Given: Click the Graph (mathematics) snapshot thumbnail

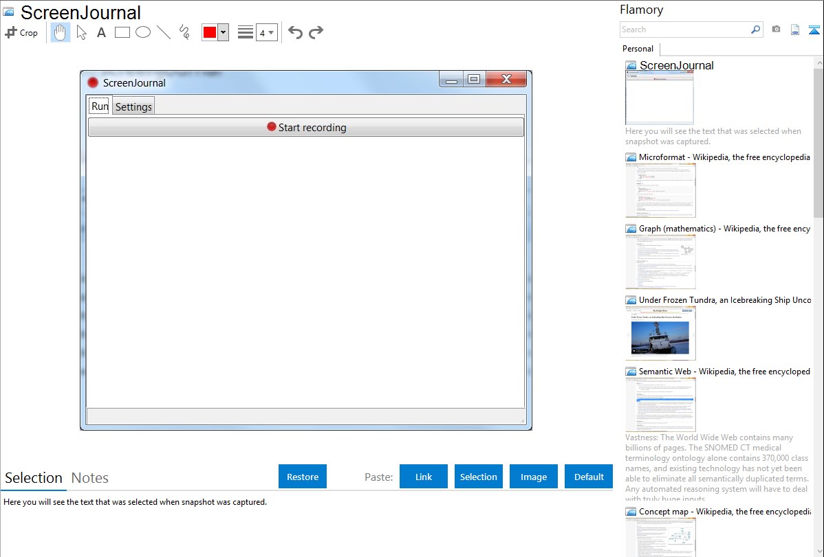Looking at the screenshot, I should (660, 262).
